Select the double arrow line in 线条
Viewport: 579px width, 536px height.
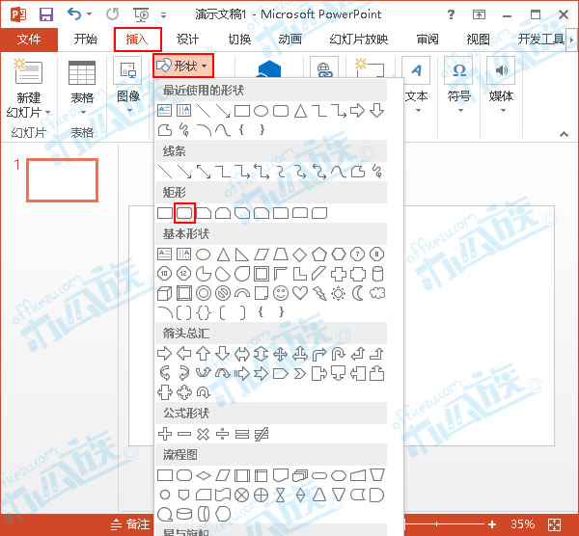(x=204, y=172)
